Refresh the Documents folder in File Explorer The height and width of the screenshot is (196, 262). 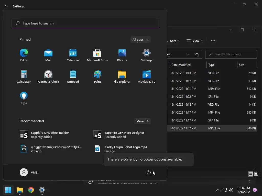197,55
